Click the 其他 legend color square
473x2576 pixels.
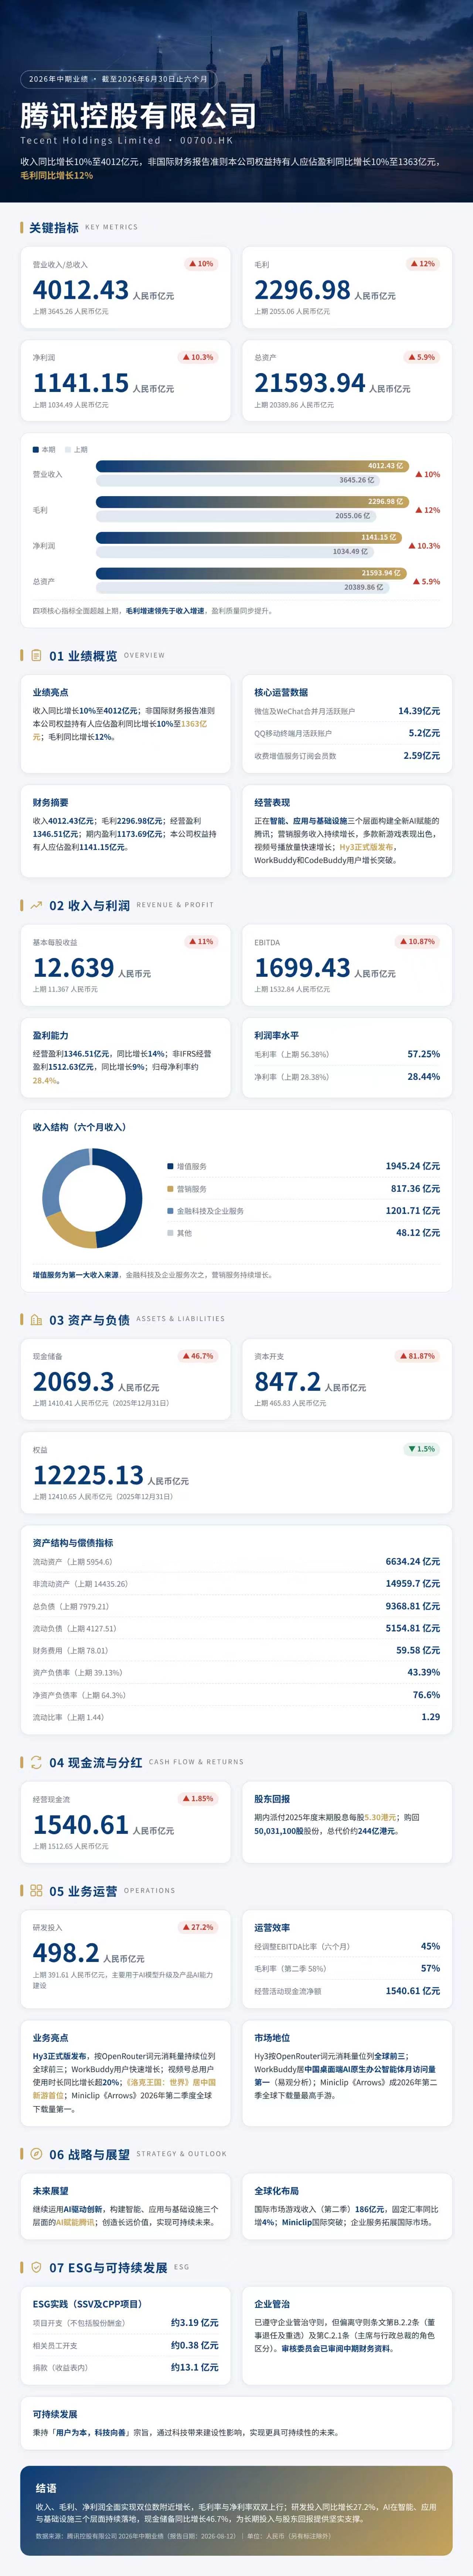(170, 1233)
